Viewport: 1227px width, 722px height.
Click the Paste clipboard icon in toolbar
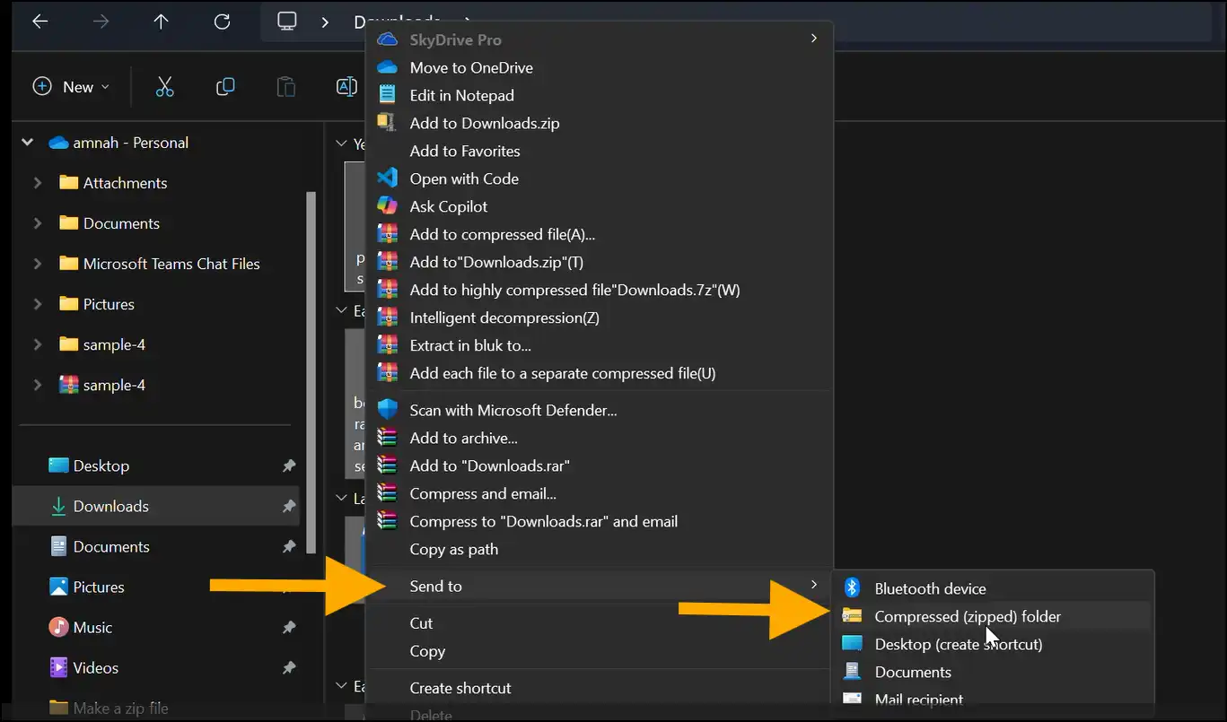(x=285, y=87)
